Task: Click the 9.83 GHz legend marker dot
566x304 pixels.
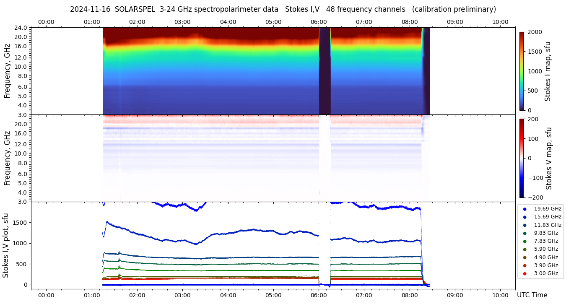Action: (524, 233)
